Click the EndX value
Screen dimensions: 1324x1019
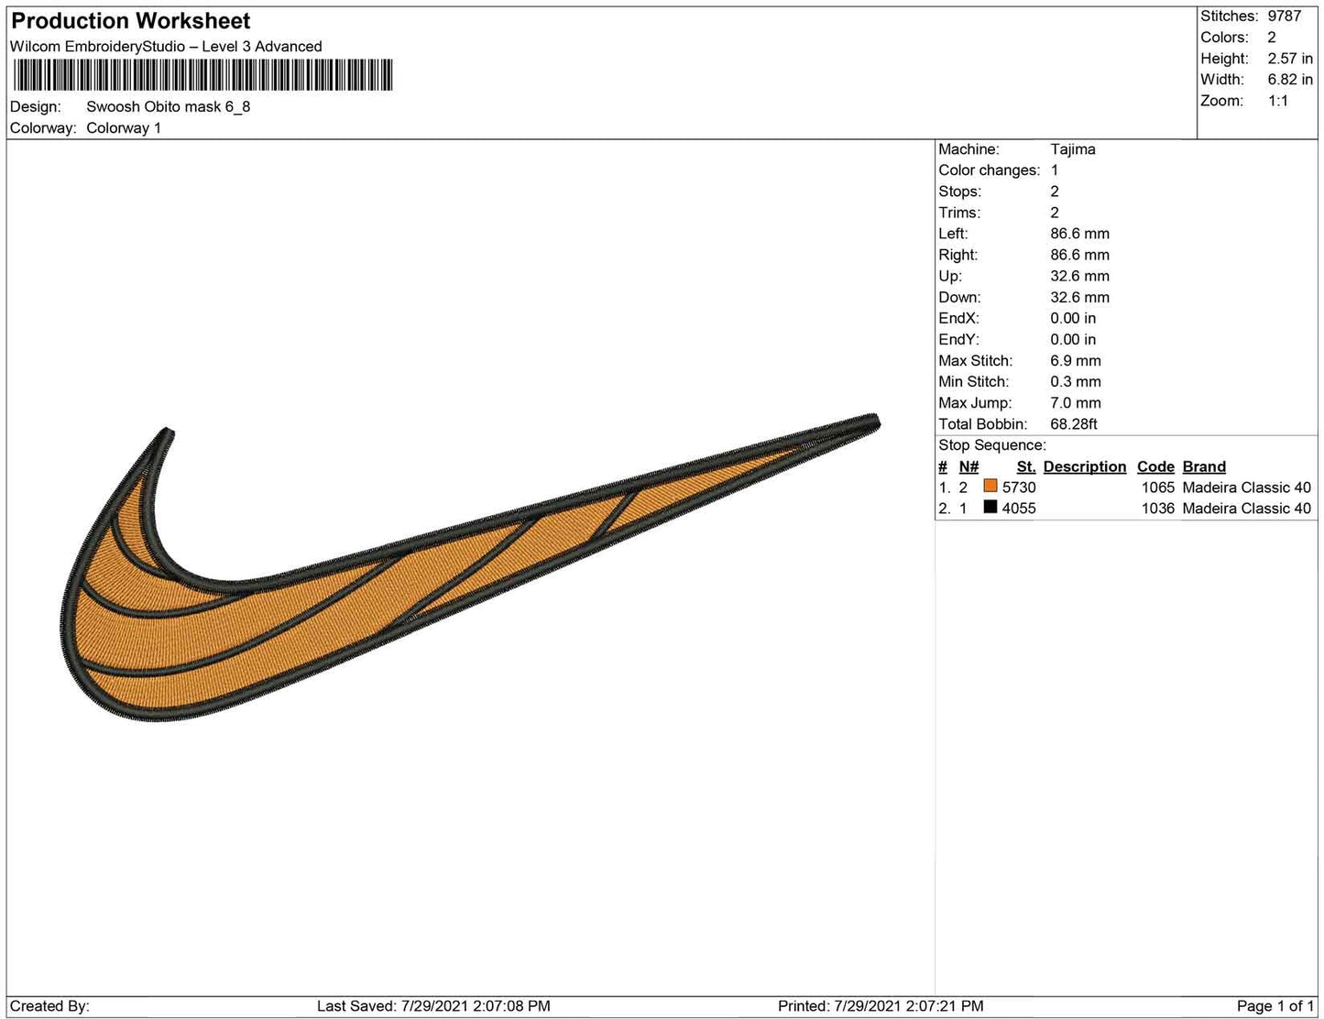coord(1073,318)
